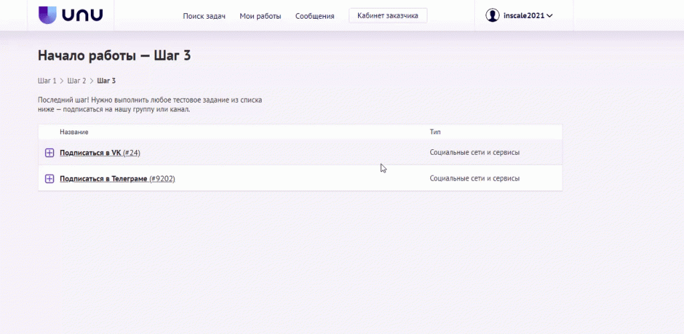
Task: Open the Поиск задач menu item
Action: pos(204,16)
